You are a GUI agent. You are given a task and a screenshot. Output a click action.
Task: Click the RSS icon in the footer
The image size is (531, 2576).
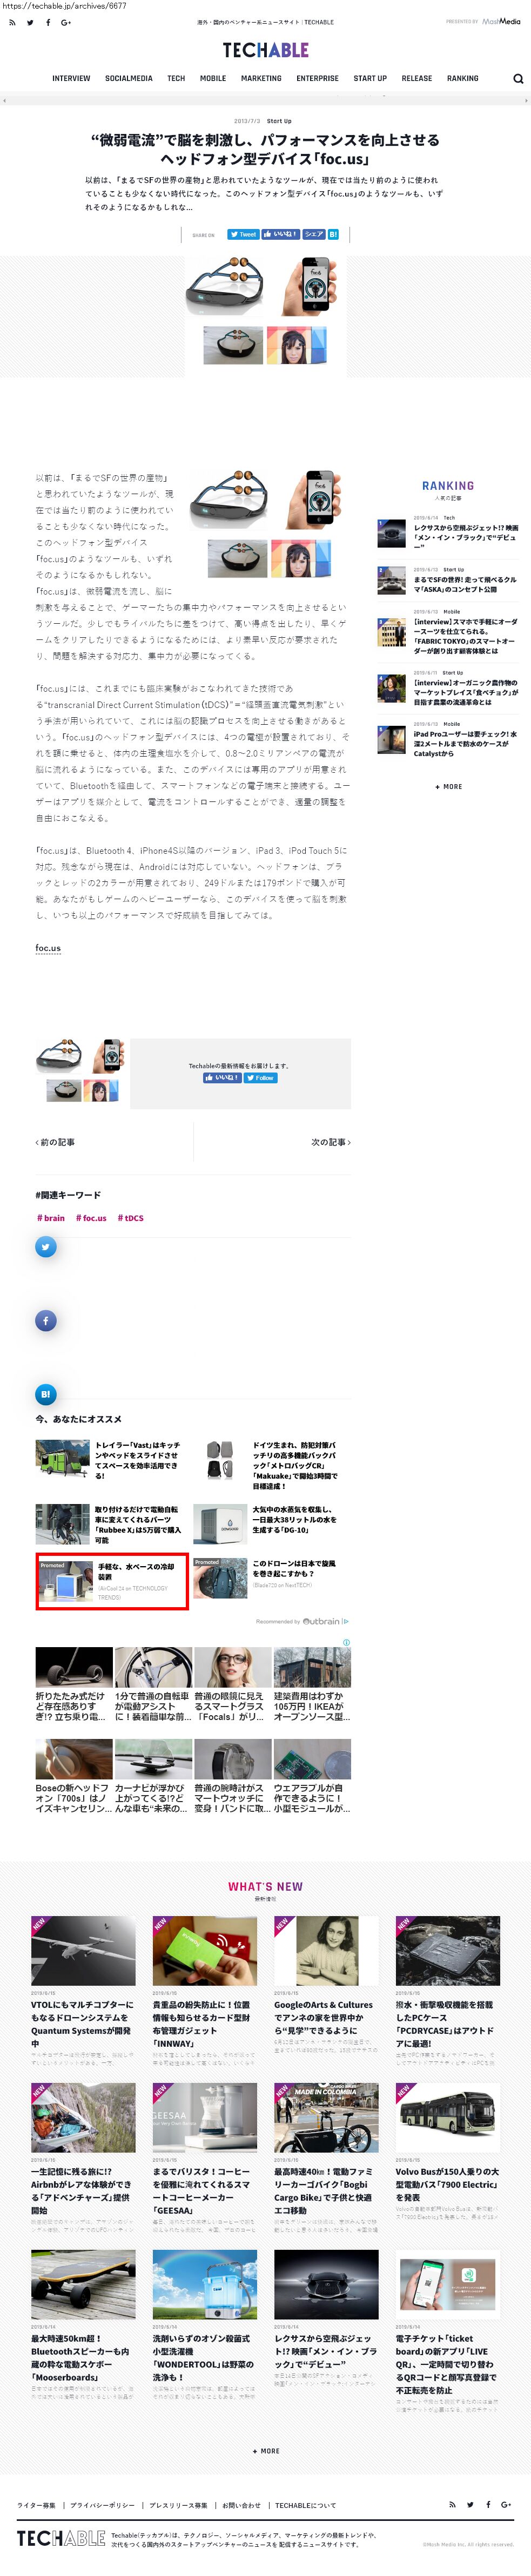[x=451, y=2504]
